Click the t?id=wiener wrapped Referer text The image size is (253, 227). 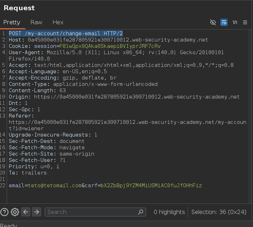click(26, 128)
